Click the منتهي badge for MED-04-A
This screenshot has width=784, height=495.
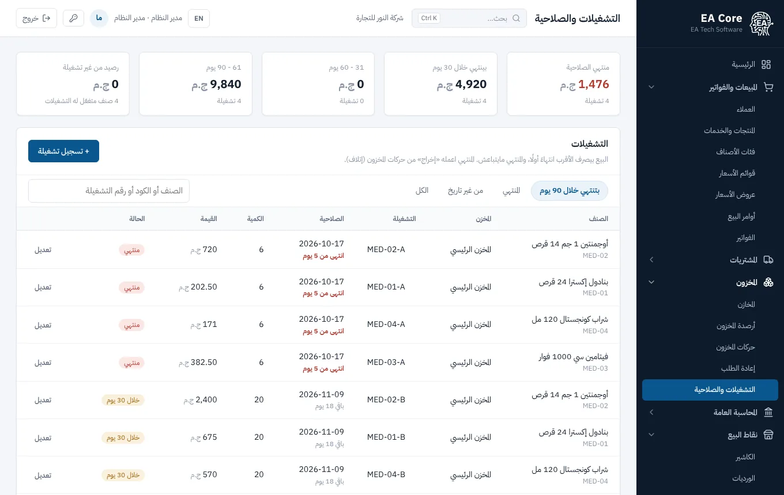(132, 325)
